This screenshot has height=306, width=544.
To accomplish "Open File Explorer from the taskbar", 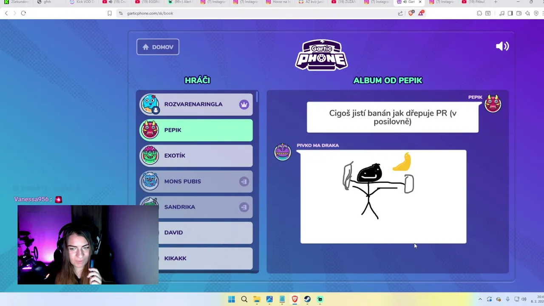I will 257,299.
